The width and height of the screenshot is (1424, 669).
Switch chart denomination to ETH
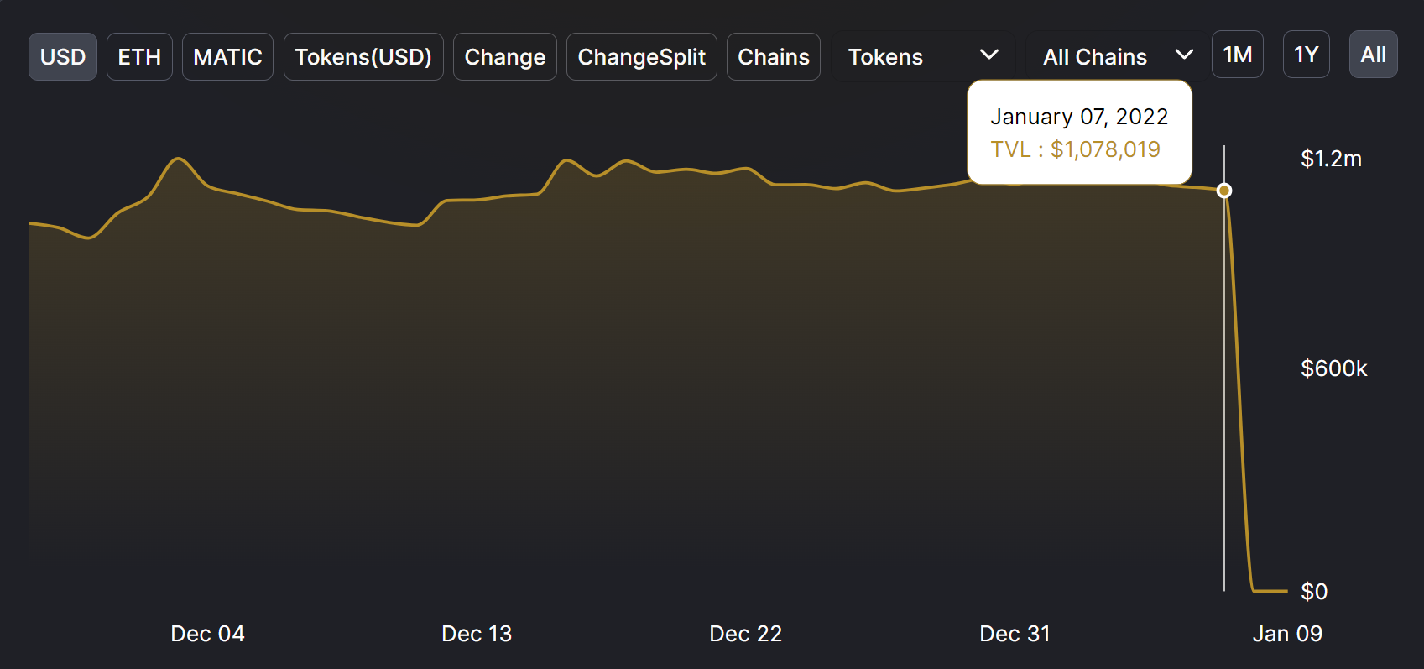139,57
